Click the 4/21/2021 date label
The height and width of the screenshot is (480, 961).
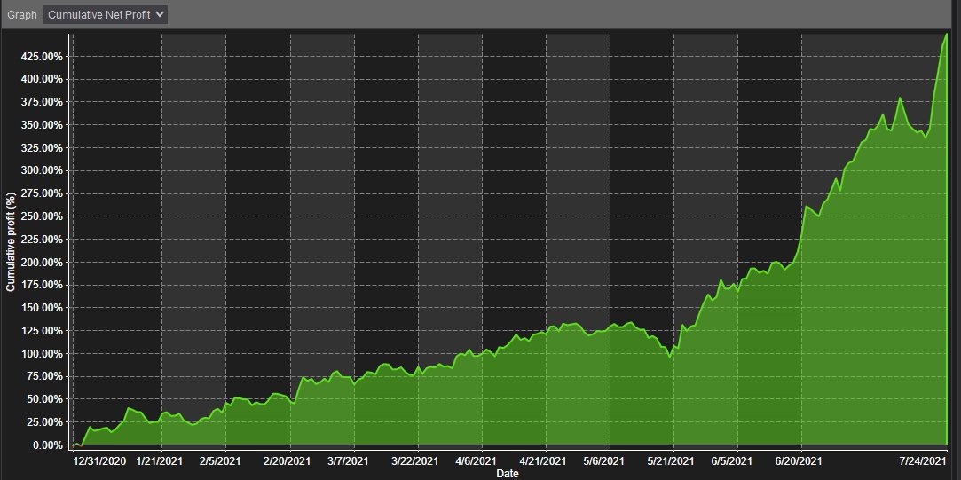(x=543, y=461)
